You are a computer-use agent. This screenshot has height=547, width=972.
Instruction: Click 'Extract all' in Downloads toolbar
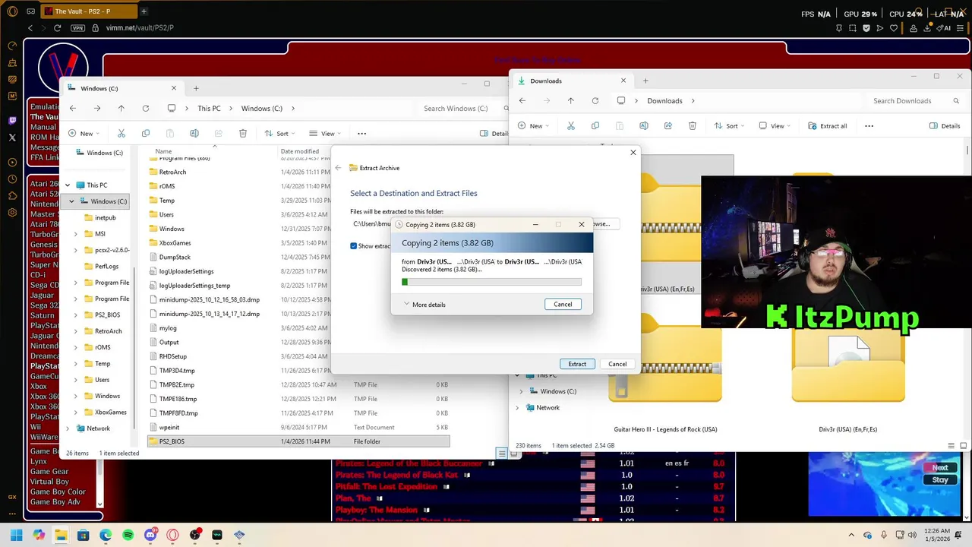[828, 126]
